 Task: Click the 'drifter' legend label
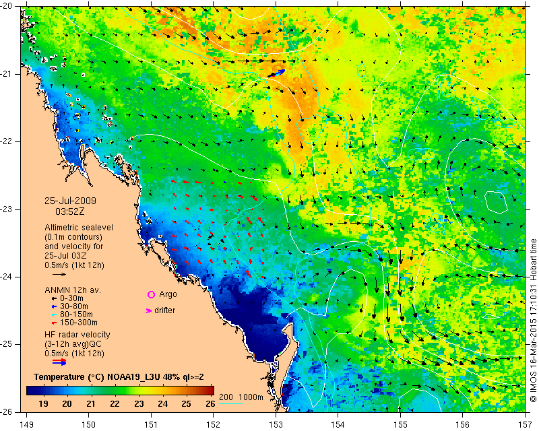click(x=164, y=310)
